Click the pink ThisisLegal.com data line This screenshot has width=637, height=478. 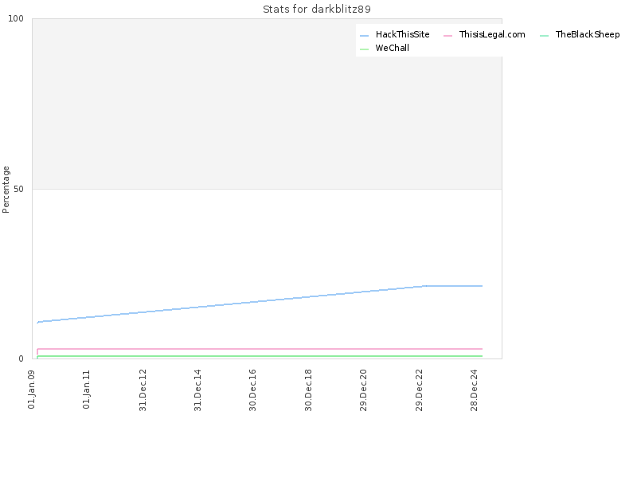260,349
